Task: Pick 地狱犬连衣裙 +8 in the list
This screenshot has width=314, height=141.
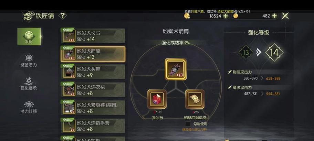Action: [93, 90]
